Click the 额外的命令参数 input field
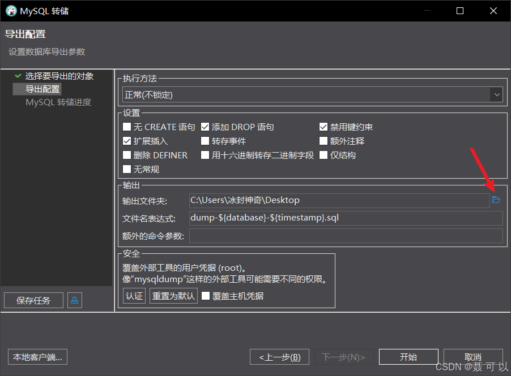511x376 pixels. tap(346, 235)
